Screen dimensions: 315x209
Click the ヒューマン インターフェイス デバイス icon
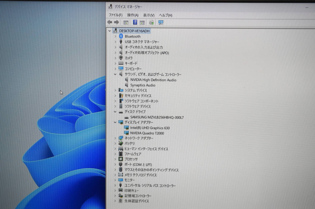[x=121, y=149]
